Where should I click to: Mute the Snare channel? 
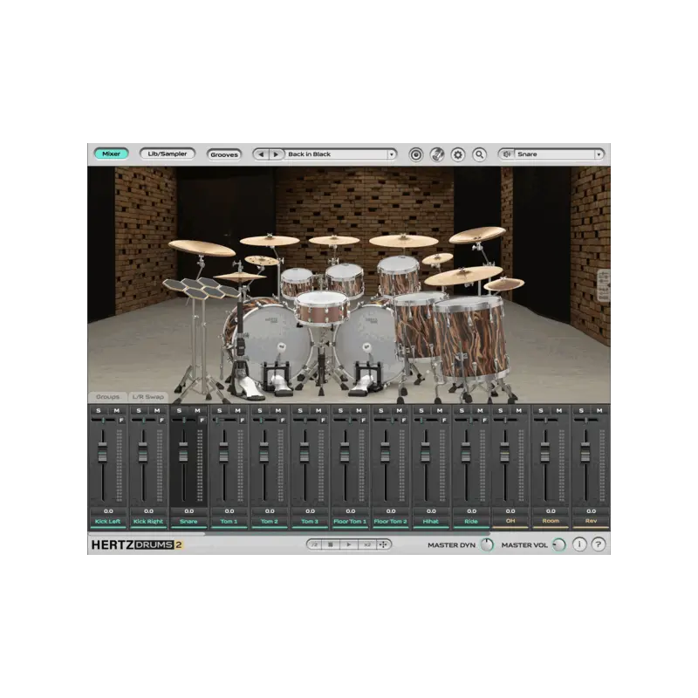pos(197,410)
